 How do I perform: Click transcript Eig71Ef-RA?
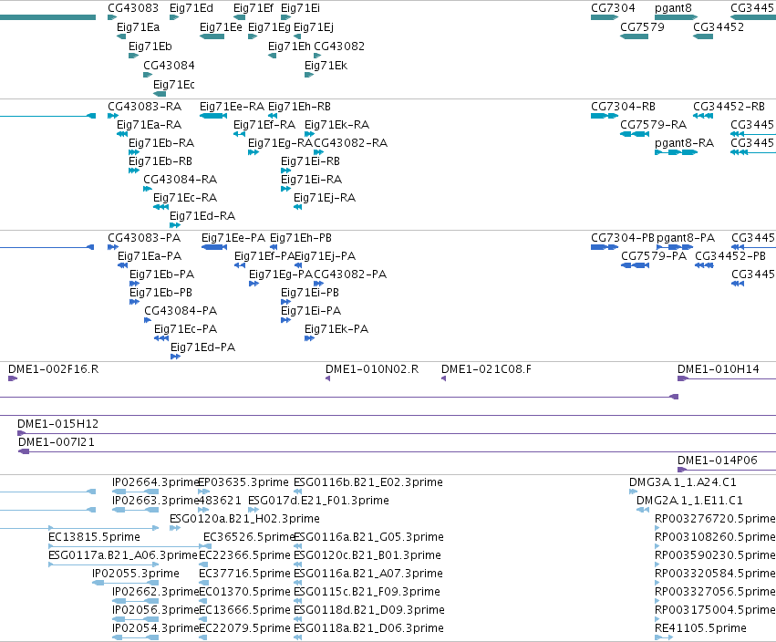coord(264,125)
